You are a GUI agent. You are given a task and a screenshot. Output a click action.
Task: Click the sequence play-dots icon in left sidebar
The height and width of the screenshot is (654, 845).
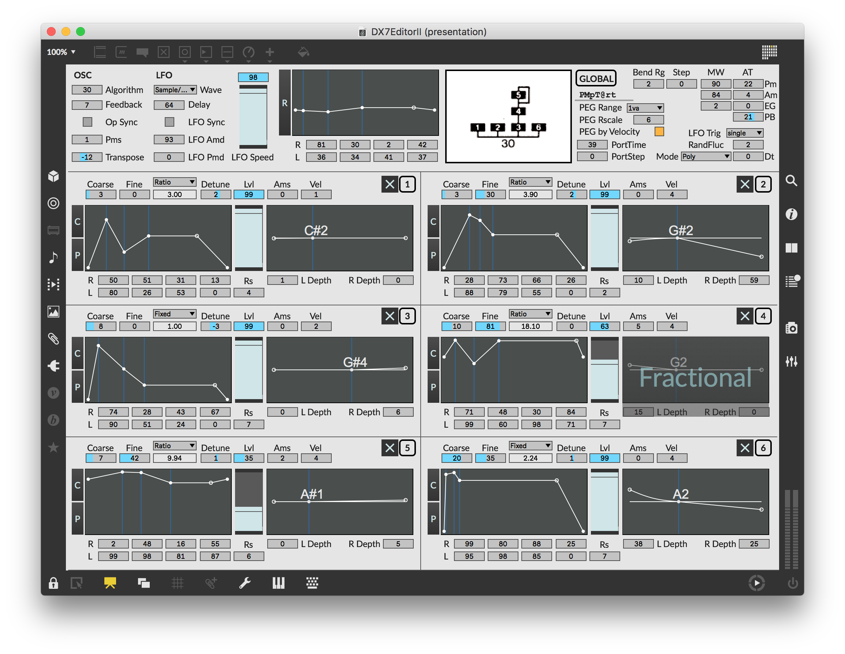point(53,285)
